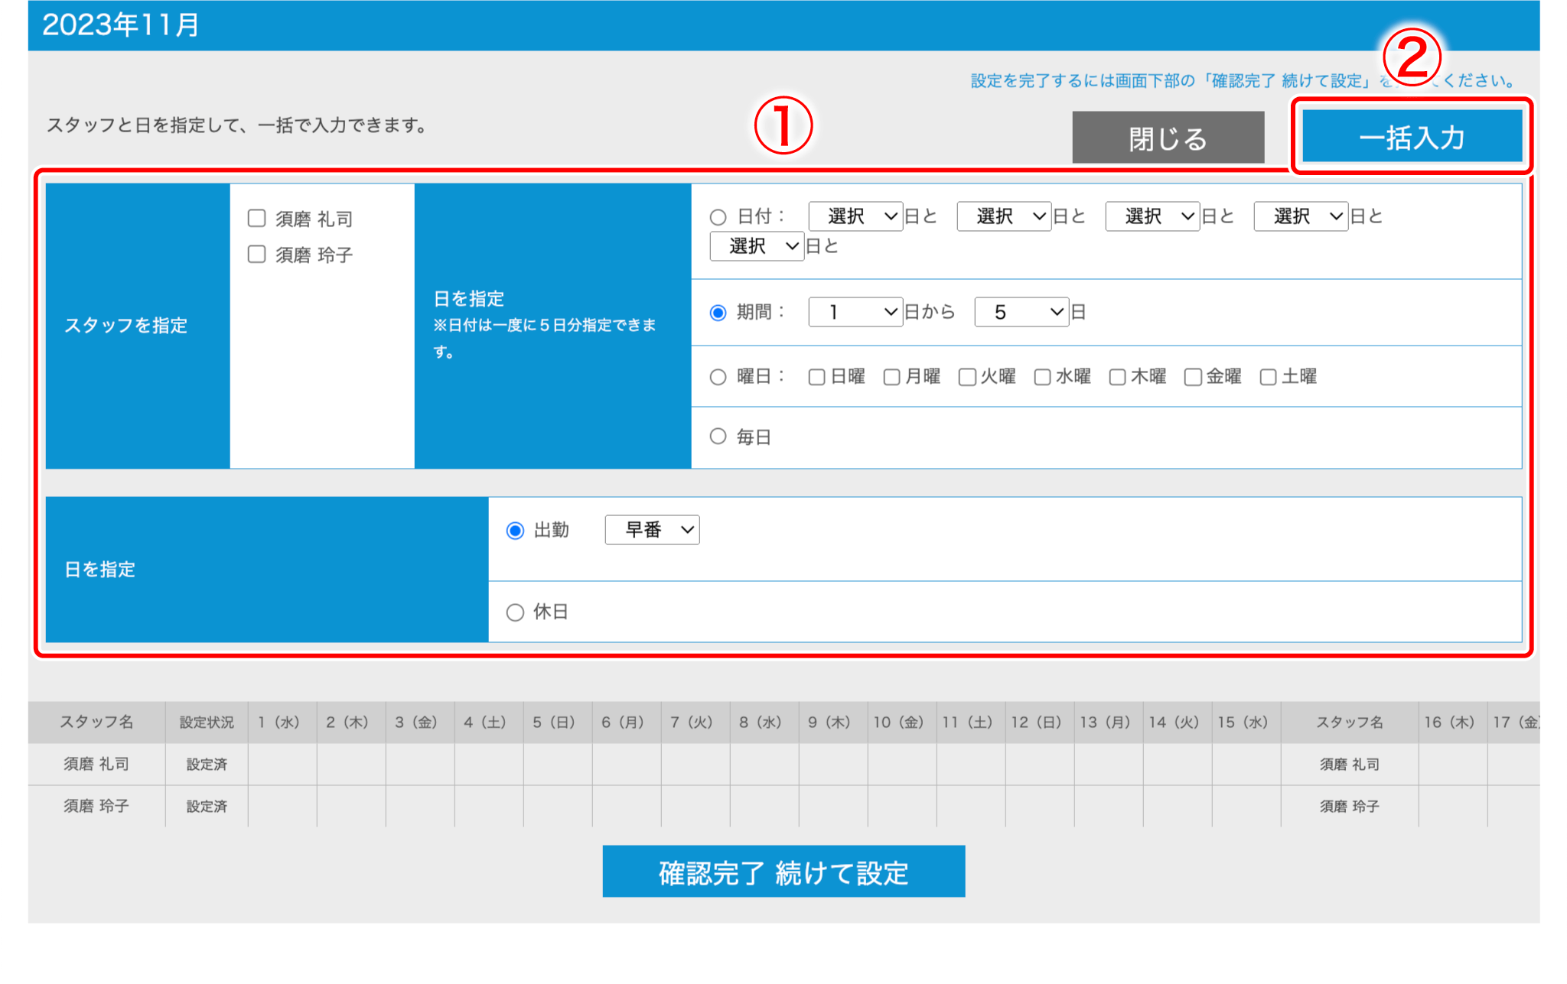Tick the 土曜 weekday checkbox
This screenshot has width=1567, height=984.
coord(1268,377)
